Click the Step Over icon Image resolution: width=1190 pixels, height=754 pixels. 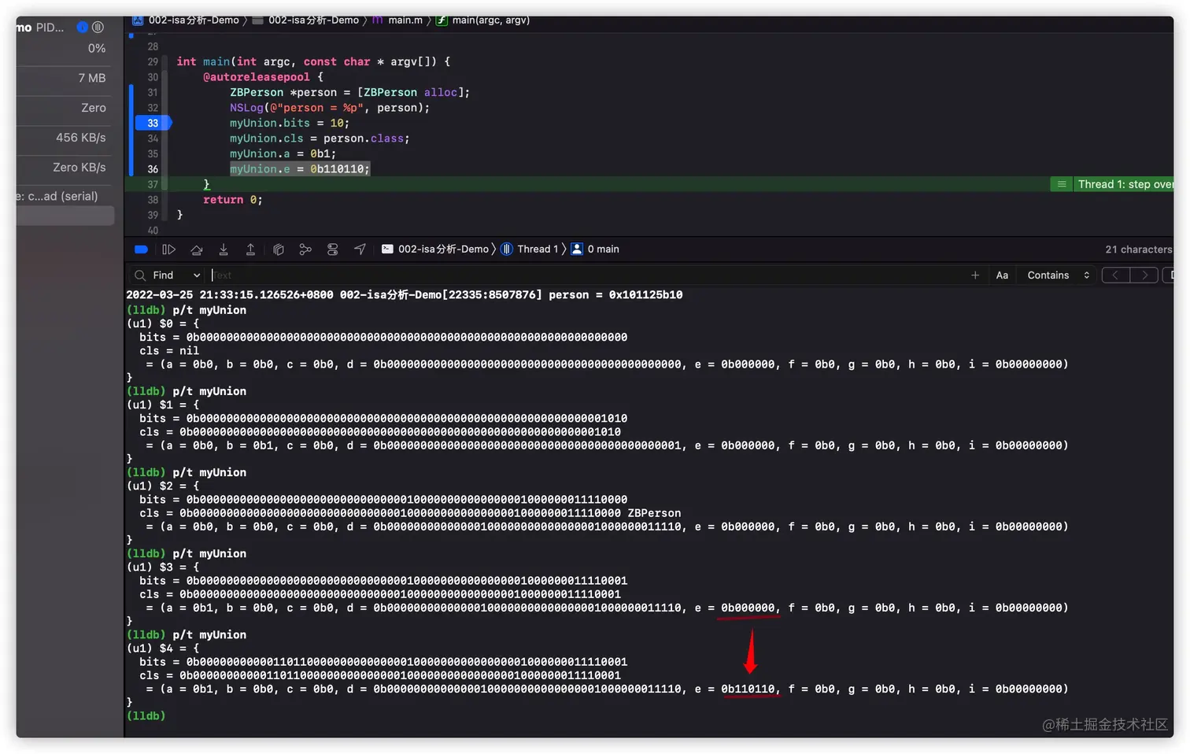click(197, 249)
